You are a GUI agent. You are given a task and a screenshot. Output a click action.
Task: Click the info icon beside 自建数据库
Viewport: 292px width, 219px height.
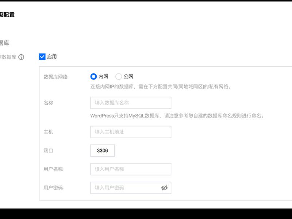pyautogui.click(x=21, y=57)
